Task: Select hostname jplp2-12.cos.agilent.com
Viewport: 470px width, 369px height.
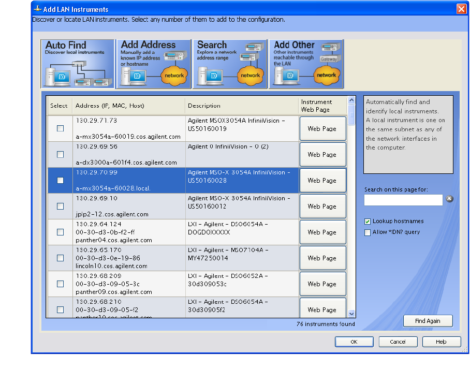Action: [112, 214]
